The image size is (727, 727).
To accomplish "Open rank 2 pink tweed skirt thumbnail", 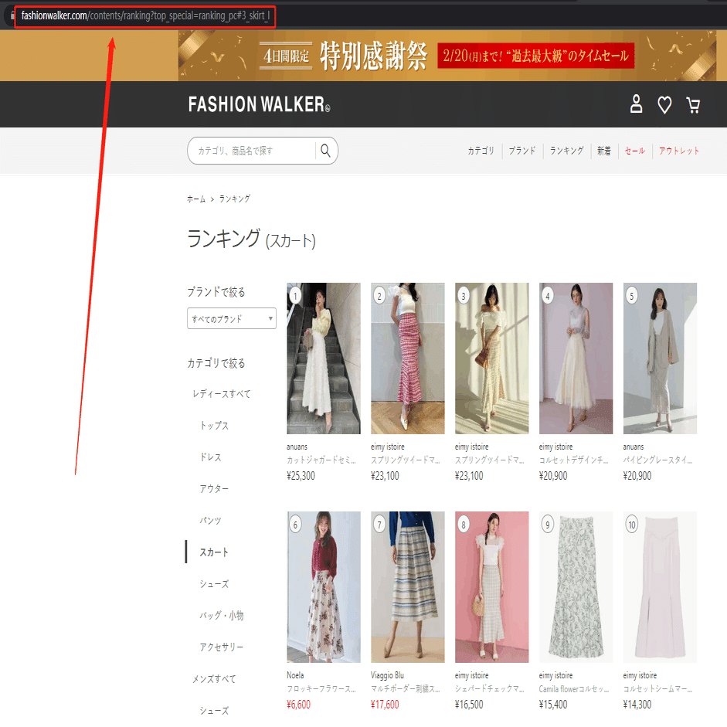I will (408, 358).
